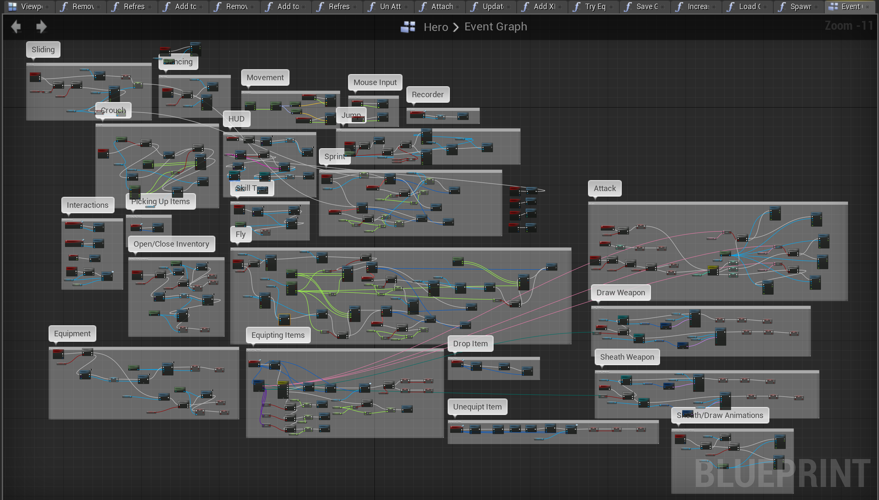Select the Interactions comment label
This screenshot has width=879, height=500.
[87, 205]
